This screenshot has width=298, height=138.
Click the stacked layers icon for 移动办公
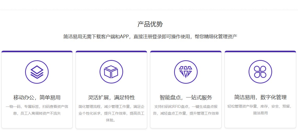coord(37,72)
